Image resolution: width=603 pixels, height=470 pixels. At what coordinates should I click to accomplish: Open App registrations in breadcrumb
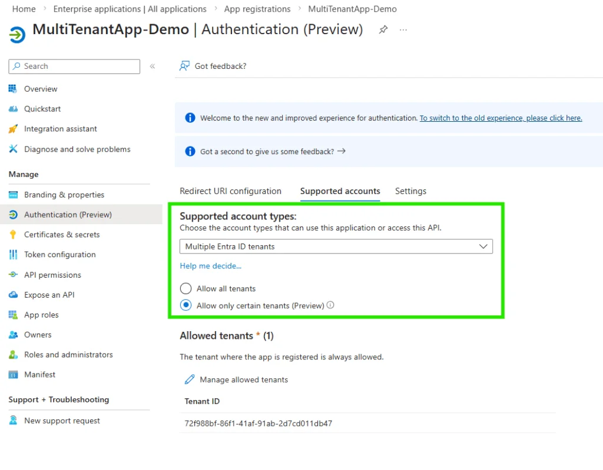tap(257, 9)
